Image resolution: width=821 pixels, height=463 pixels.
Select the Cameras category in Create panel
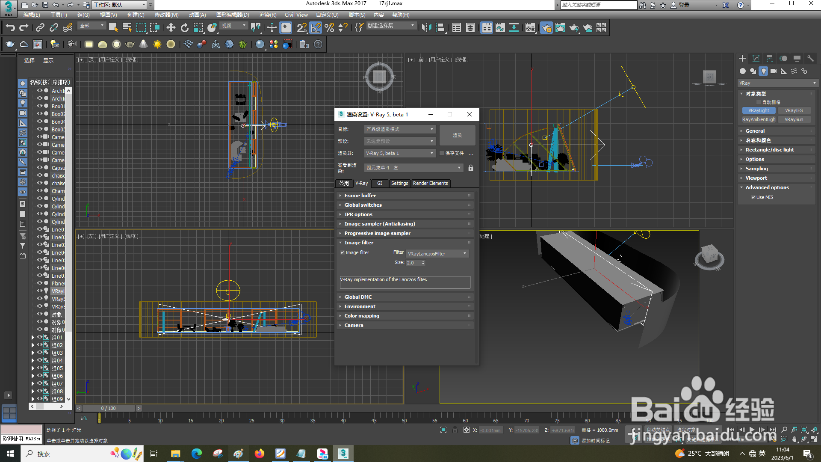tap(774, 71)
